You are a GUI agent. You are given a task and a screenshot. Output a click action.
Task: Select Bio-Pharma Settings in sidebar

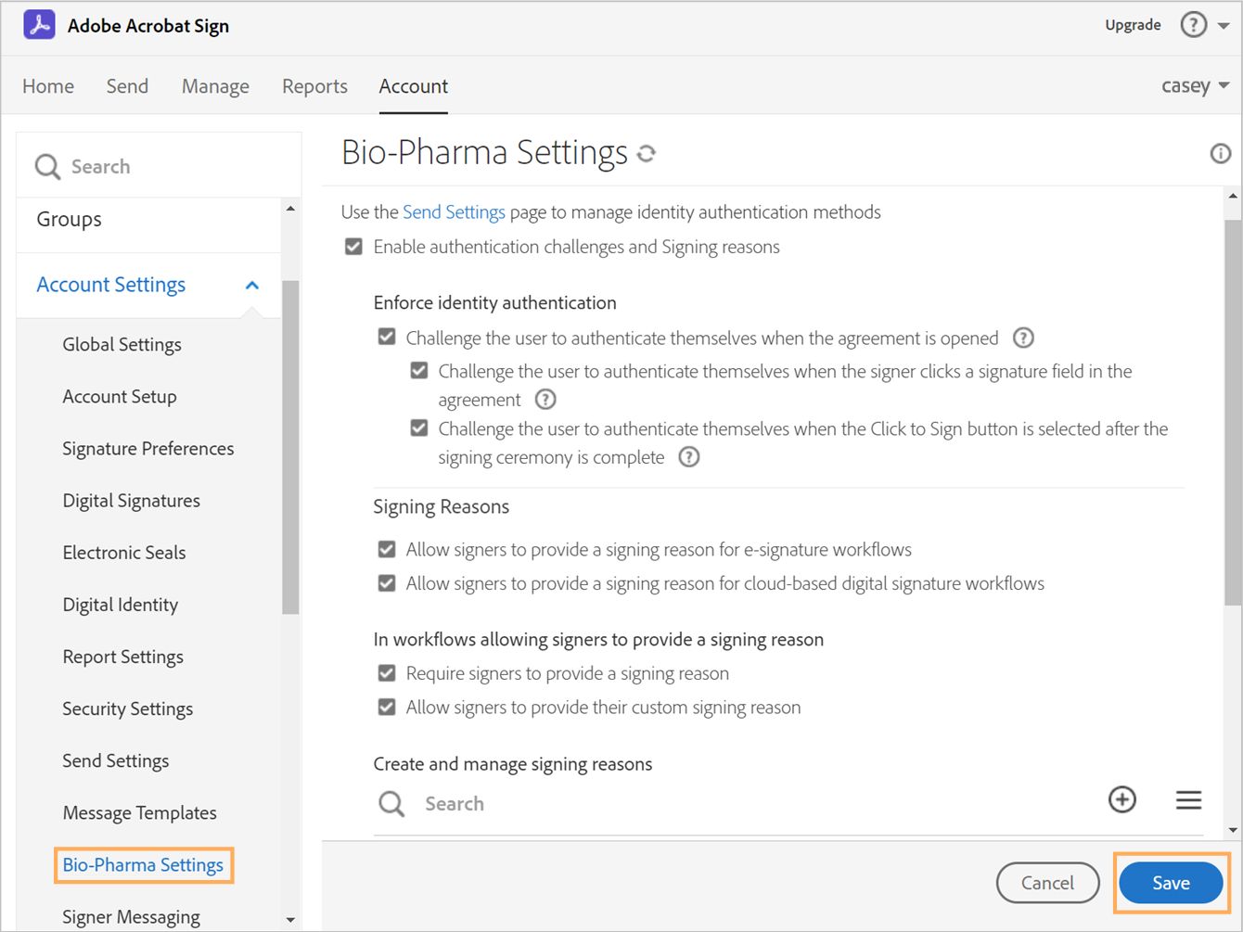(143, 865)
